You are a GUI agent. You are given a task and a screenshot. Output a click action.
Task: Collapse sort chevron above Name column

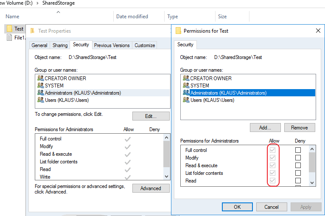59,12
